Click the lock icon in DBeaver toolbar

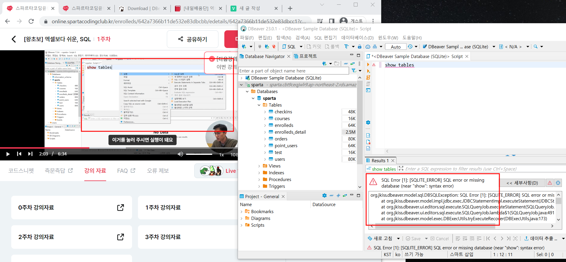pyautogui.click(x=360, y=47)
